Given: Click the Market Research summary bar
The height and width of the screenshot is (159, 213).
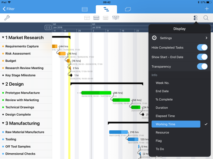Looking at the screenshot, I should (61, 37).
